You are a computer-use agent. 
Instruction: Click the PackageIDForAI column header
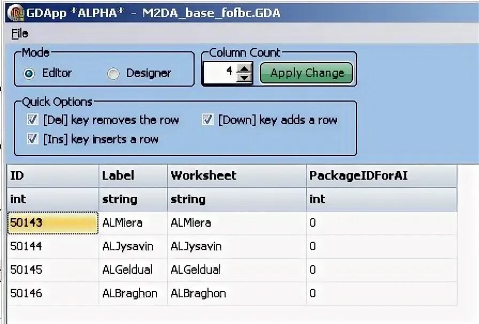coord(381,175)
